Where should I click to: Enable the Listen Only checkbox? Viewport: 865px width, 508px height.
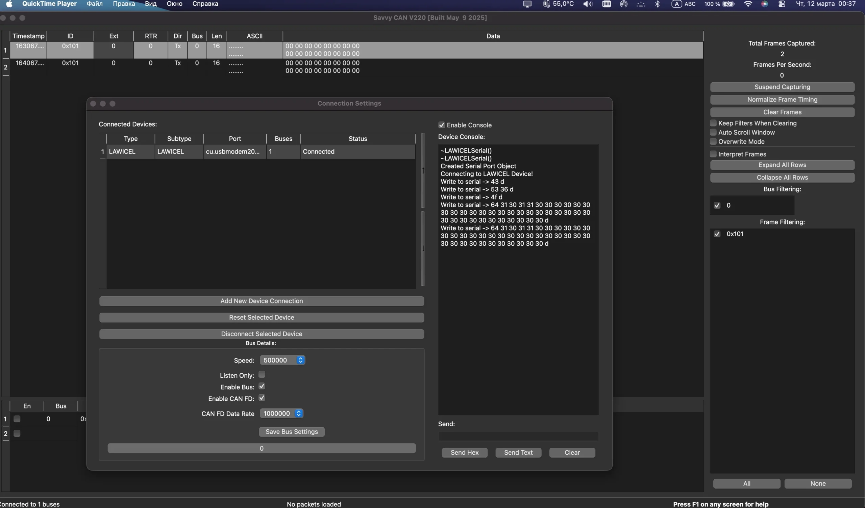pyautogui.click(x=262, y=374)
